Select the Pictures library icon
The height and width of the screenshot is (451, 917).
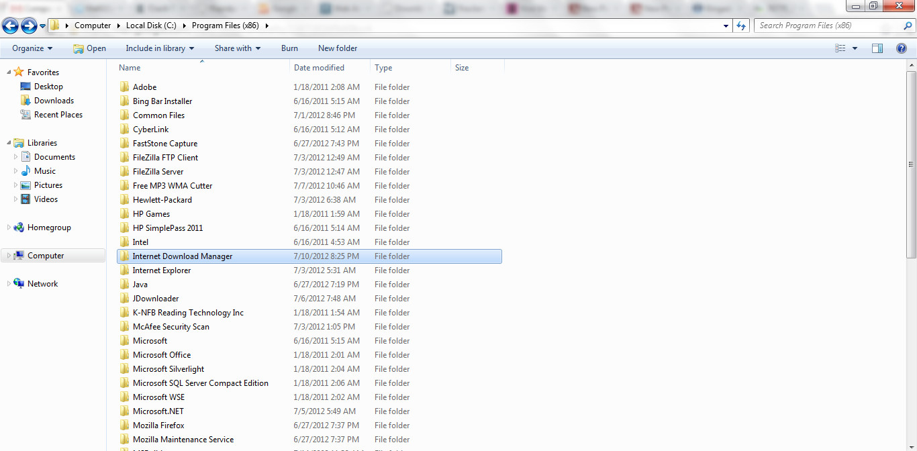(26, 185)
